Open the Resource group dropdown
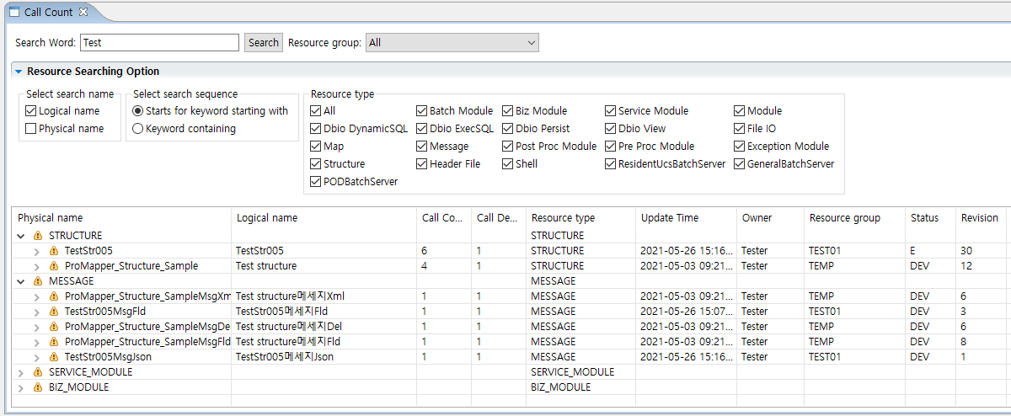1011x416 pixels. click(x=452, y=42)
